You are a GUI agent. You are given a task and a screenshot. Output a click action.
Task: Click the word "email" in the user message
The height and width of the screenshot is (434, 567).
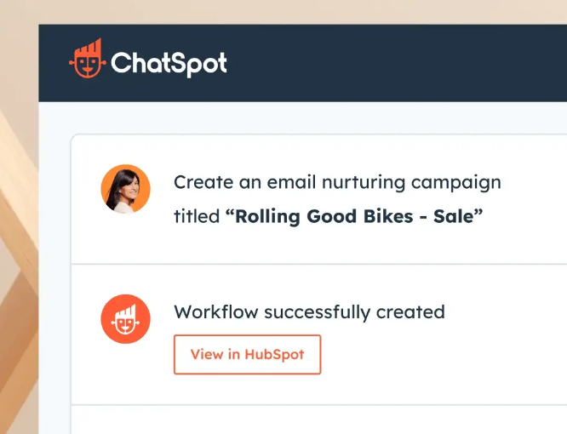(x=291, y=182)
